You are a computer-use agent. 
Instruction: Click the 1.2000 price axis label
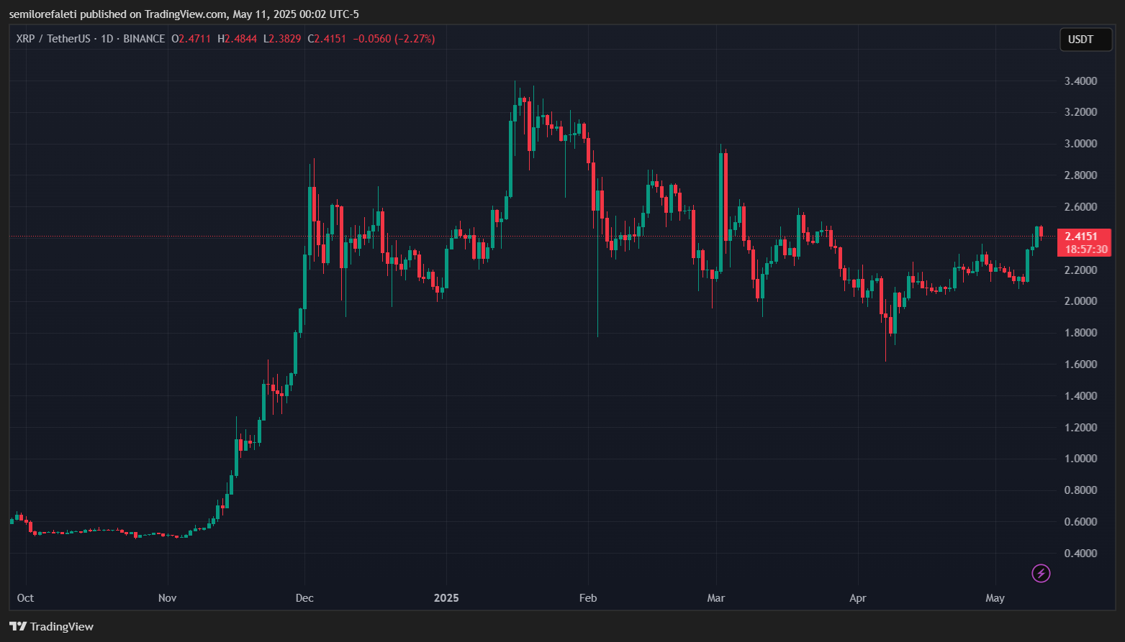click(x=1080, y=428)
